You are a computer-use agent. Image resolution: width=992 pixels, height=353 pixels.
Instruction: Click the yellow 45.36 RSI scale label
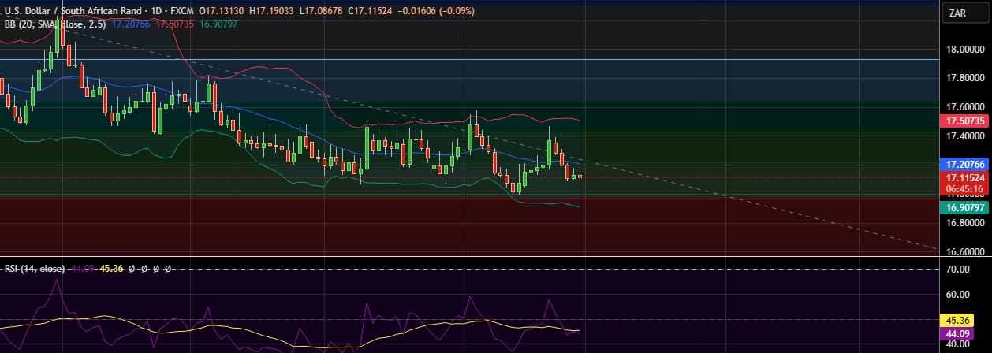click(957, 321)
